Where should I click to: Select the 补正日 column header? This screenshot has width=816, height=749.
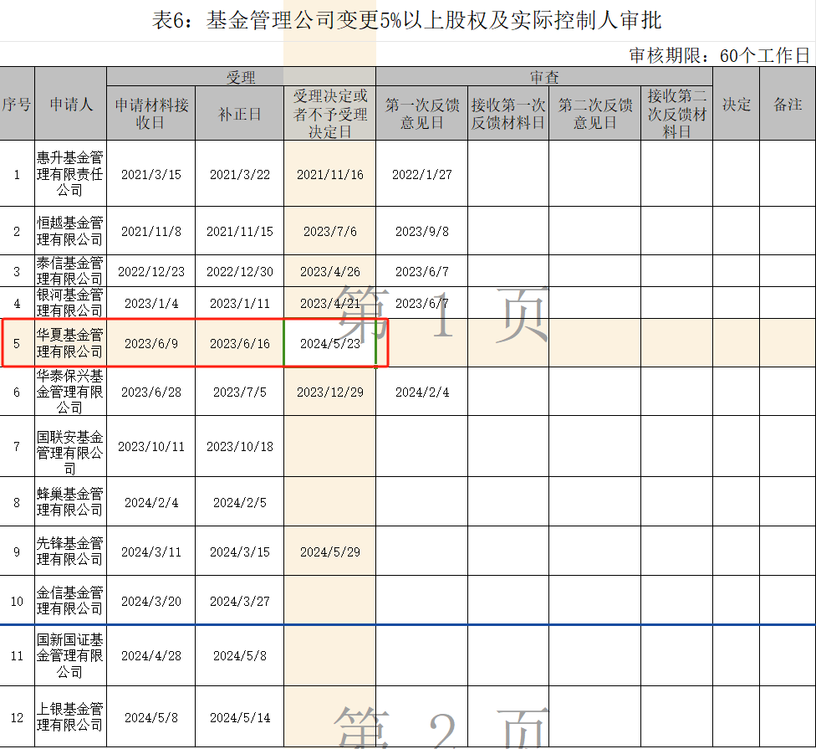point(239,114)
